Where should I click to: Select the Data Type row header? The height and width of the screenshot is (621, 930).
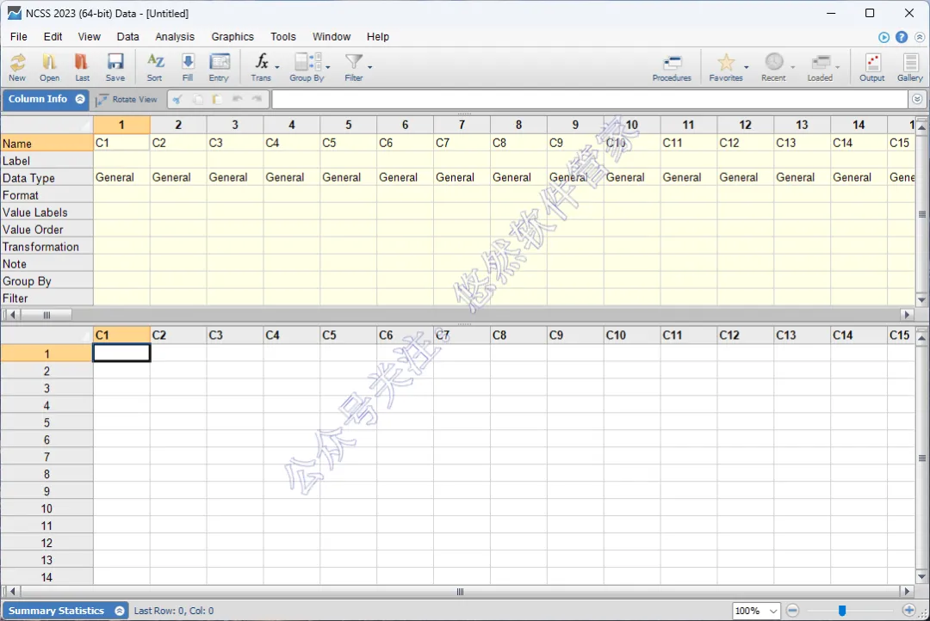(46, 178)
